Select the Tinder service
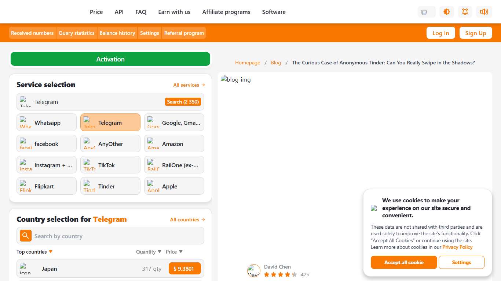501x281 pixels. [x=110, y=186]
